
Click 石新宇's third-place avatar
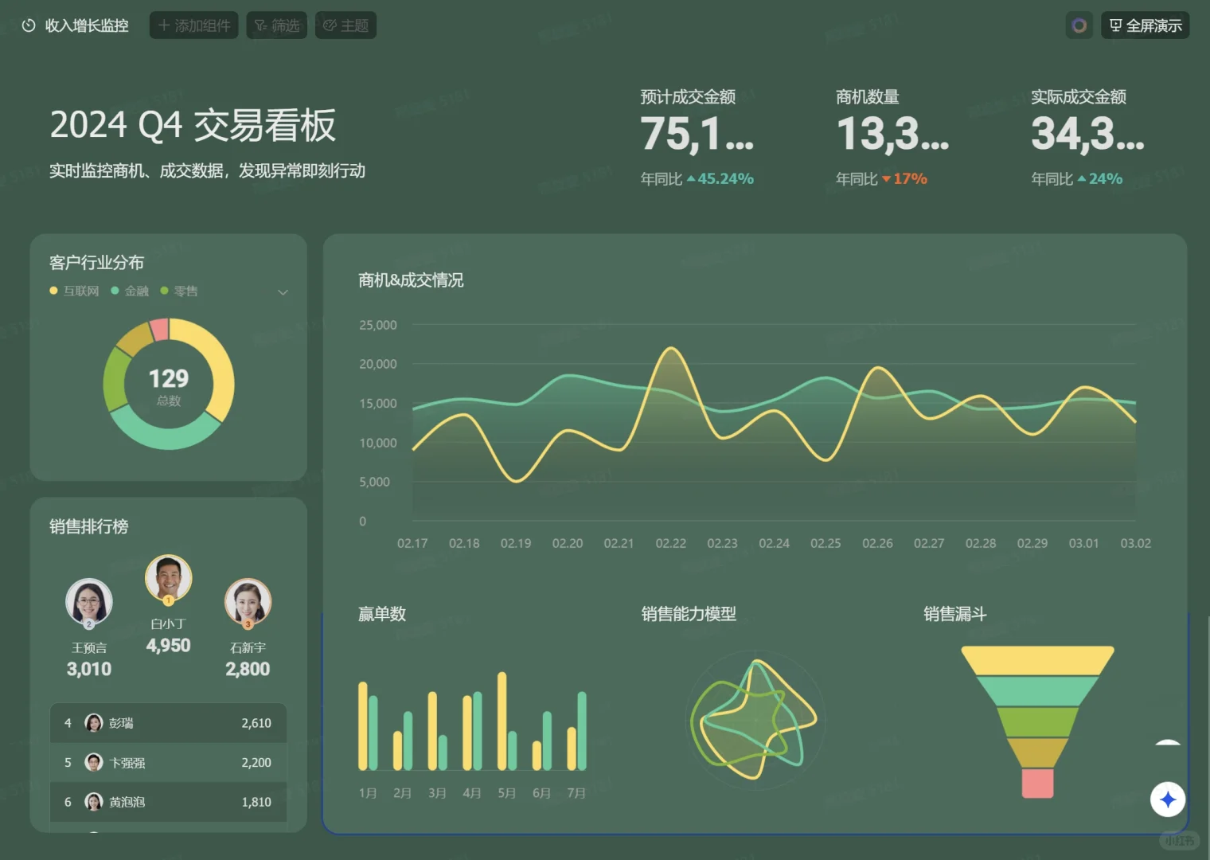tap(248, 602)
